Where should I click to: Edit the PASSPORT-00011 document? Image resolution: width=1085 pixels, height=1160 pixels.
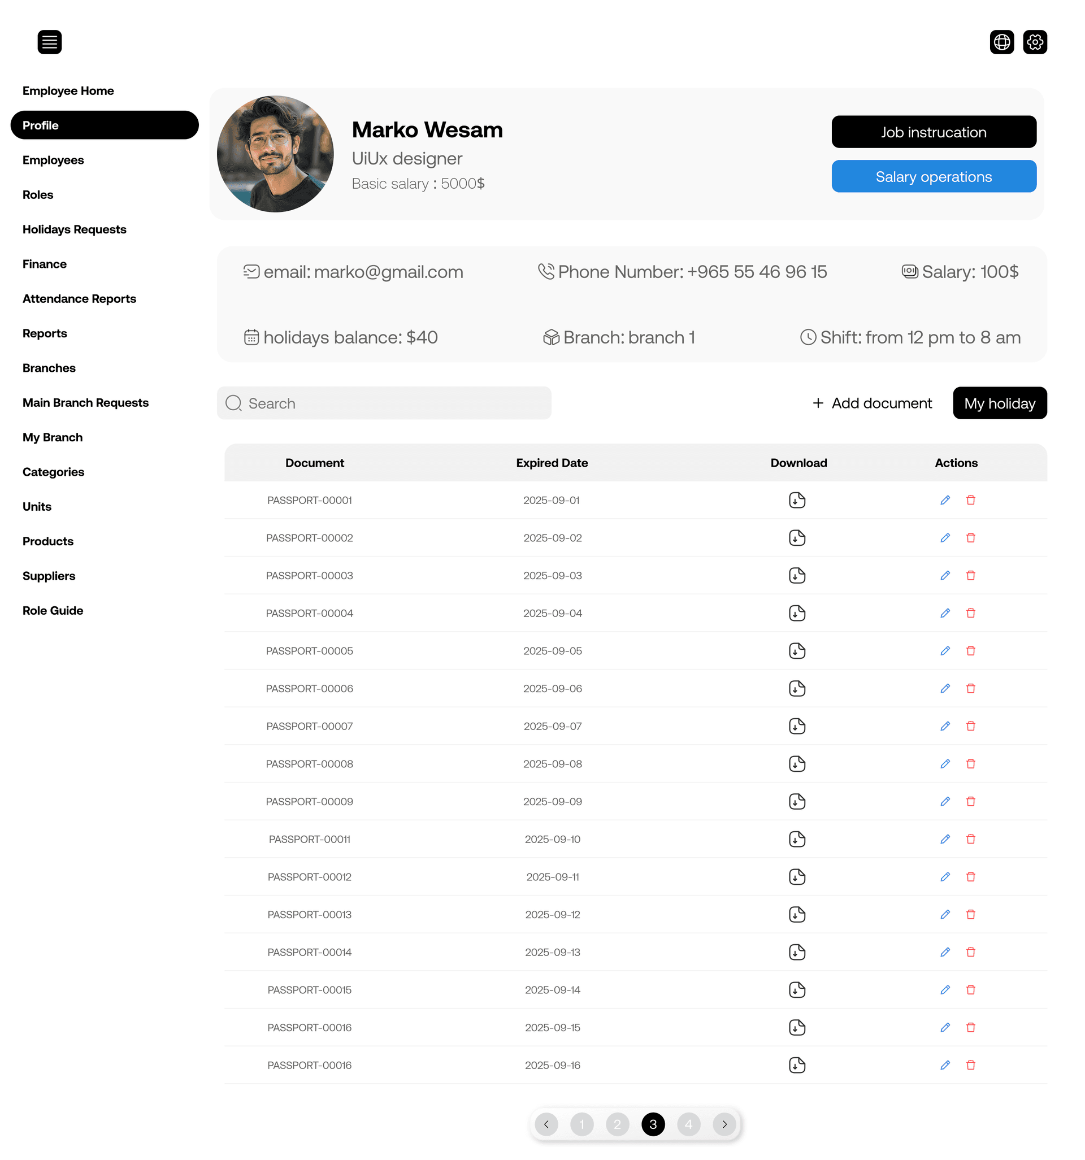(945, 839)
